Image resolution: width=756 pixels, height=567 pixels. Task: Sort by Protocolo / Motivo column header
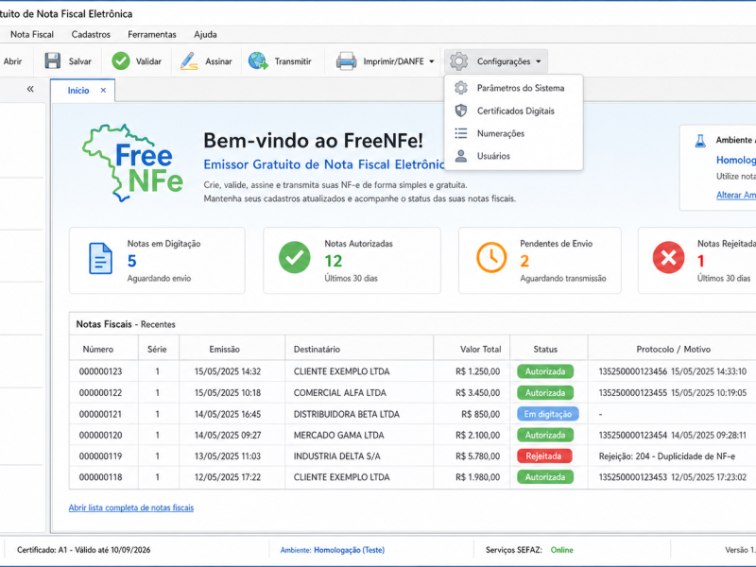(x=674, y=349)
